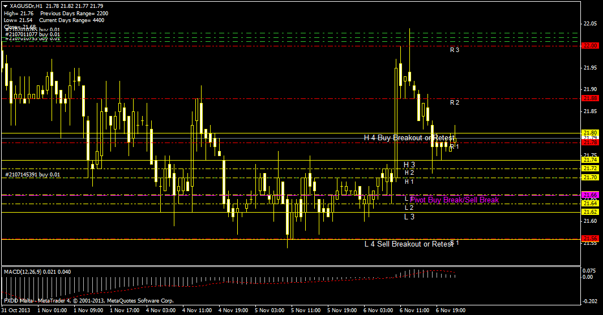Click the S 1 support label
Viewport: 603px width, 315px height.
point(455,243)
